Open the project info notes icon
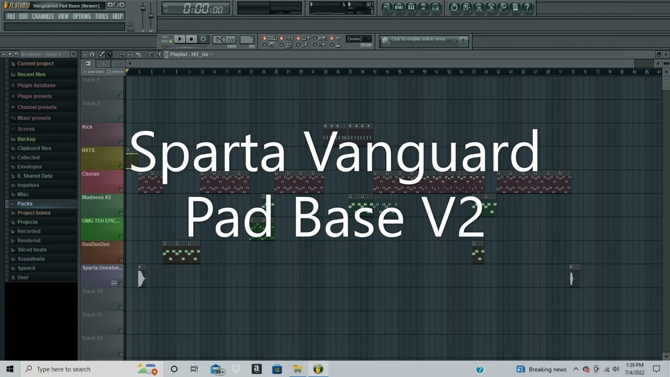Screen dimensions: 670x377 515,7
